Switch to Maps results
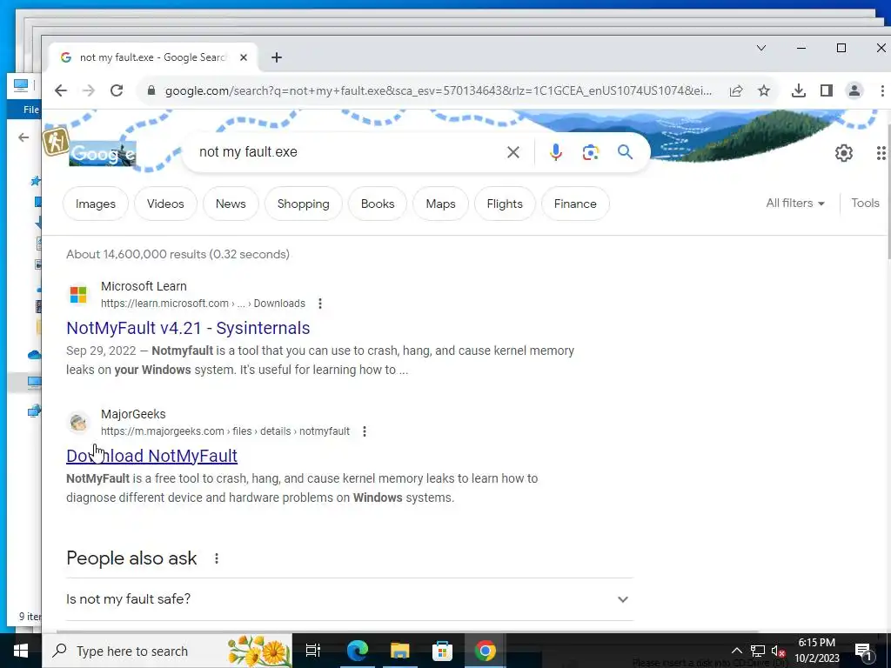 point(441,204)
